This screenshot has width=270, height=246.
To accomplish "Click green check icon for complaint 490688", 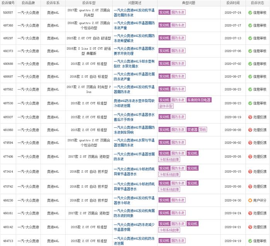I will [250, 64].
